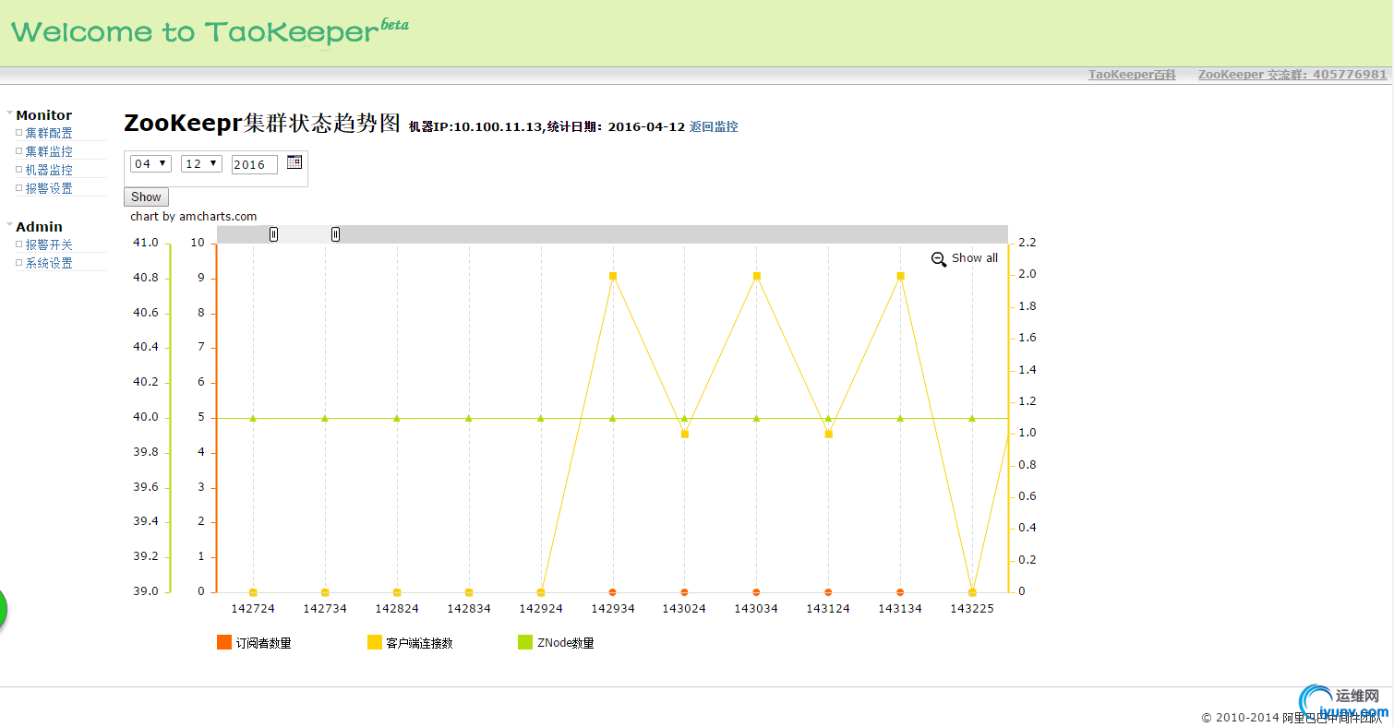Click the green circle at left edge
This screenshot has width=1394, height=727.
(x=3, y=610)
